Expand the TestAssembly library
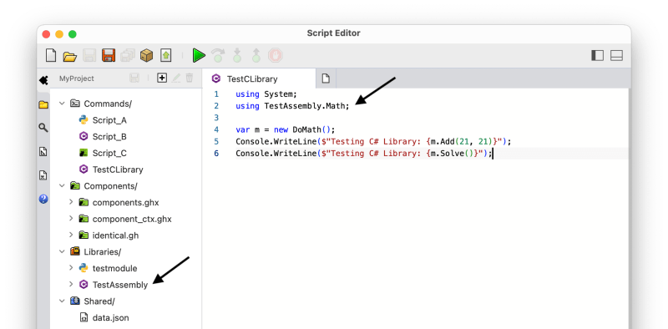This screenshot has width=668, height=329. 71,284
